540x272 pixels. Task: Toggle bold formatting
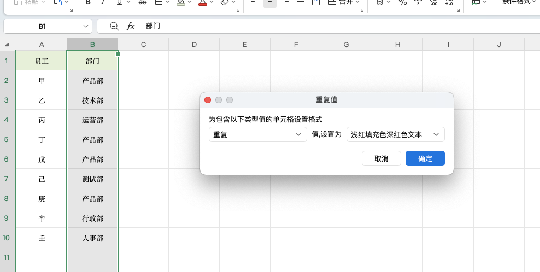pyautogui.click(x=88, y=2)
